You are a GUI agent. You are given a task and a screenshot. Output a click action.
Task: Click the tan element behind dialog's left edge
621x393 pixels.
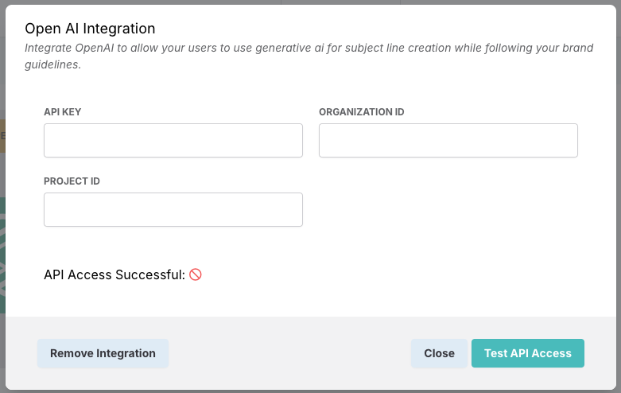pos(2,136)
